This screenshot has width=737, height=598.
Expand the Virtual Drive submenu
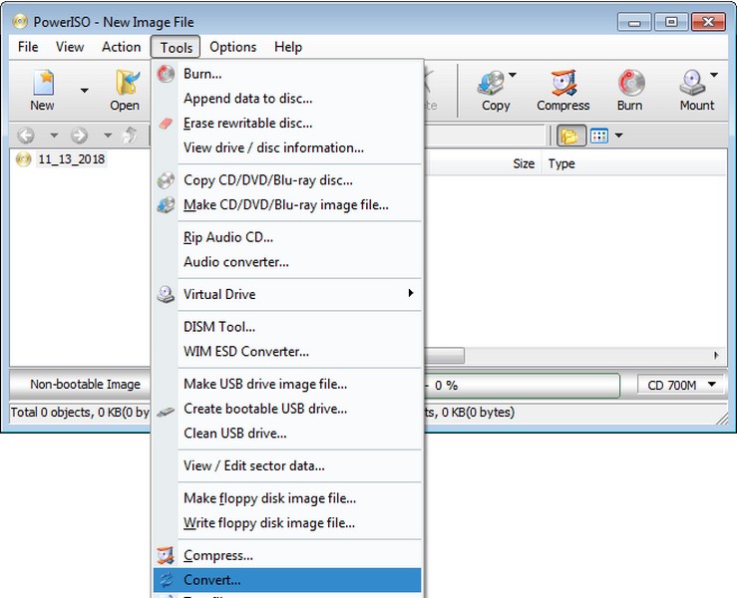pyautogui.click(x=410, y=294)
